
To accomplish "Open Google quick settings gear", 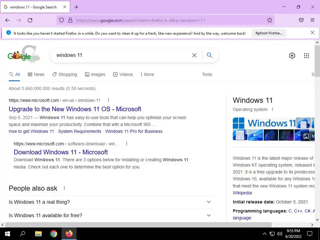I will 292,56.
